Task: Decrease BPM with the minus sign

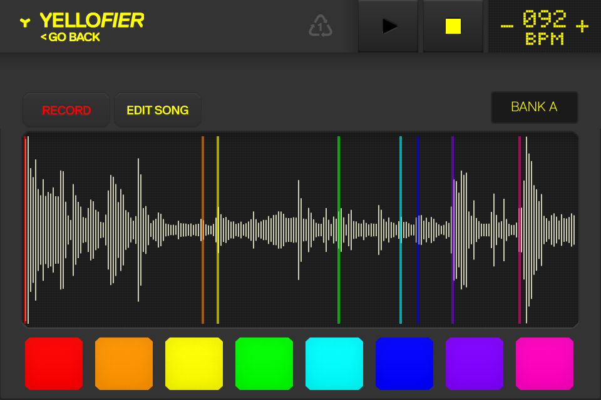Action: tap(507, 26)
